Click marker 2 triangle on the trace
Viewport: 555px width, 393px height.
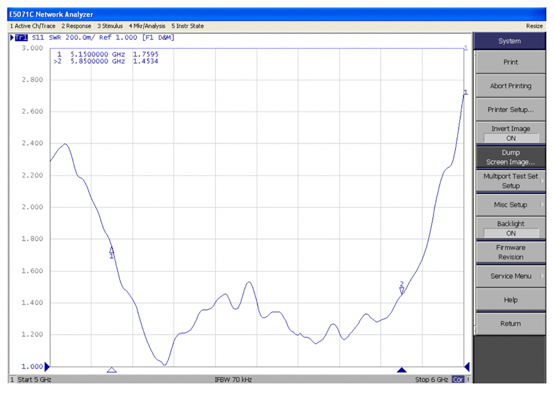point(402,290)
